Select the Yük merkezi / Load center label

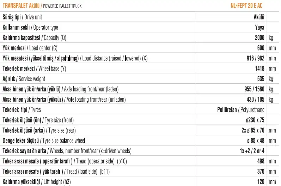click(30, 48)
